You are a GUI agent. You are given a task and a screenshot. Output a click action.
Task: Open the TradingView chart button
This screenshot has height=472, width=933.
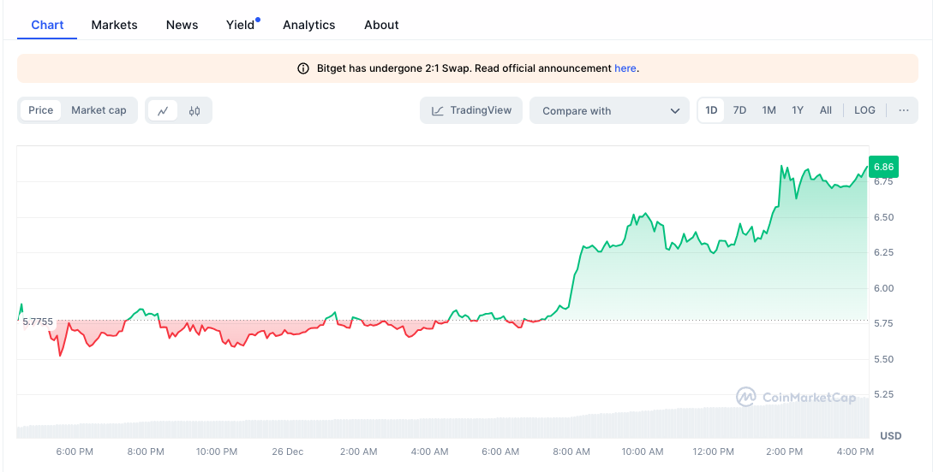(471, 110)
